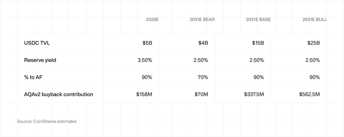The width and height of the screenshot is (344, 137).
Task: Click the USDC TVL row label
Action: (37, 43)
